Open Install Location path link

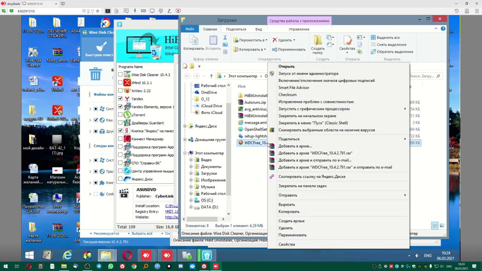(x=171, y=206)
